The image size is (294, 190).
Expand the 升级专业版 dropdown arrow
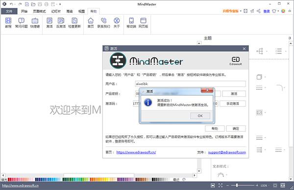tap(241, 11)
